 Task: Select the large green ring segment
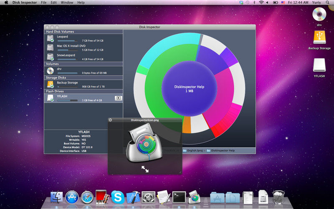click(x=158, y=85)
